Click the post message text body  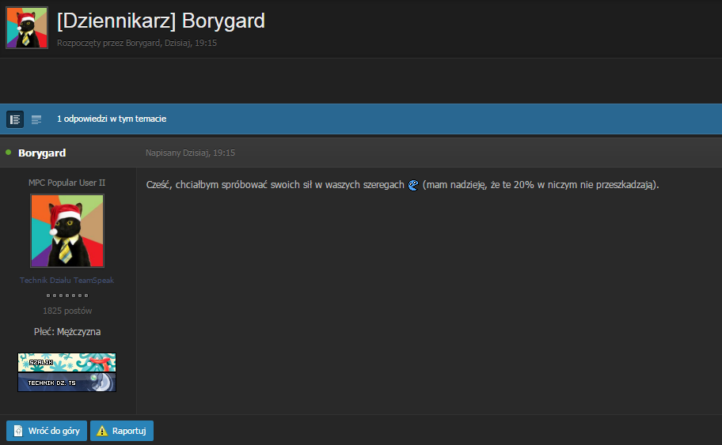402,185
